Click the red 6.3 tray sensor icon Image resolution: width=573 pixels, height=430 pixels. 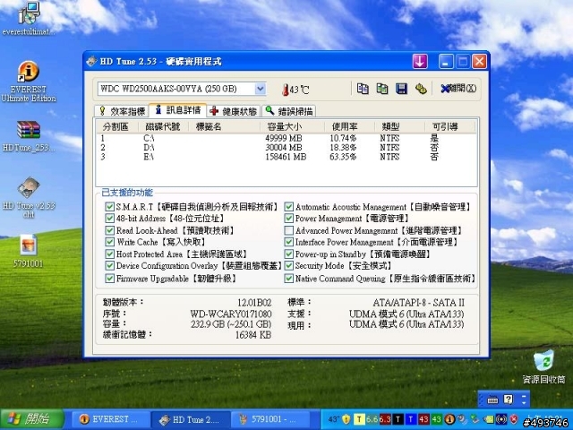(x=385, y=419)
